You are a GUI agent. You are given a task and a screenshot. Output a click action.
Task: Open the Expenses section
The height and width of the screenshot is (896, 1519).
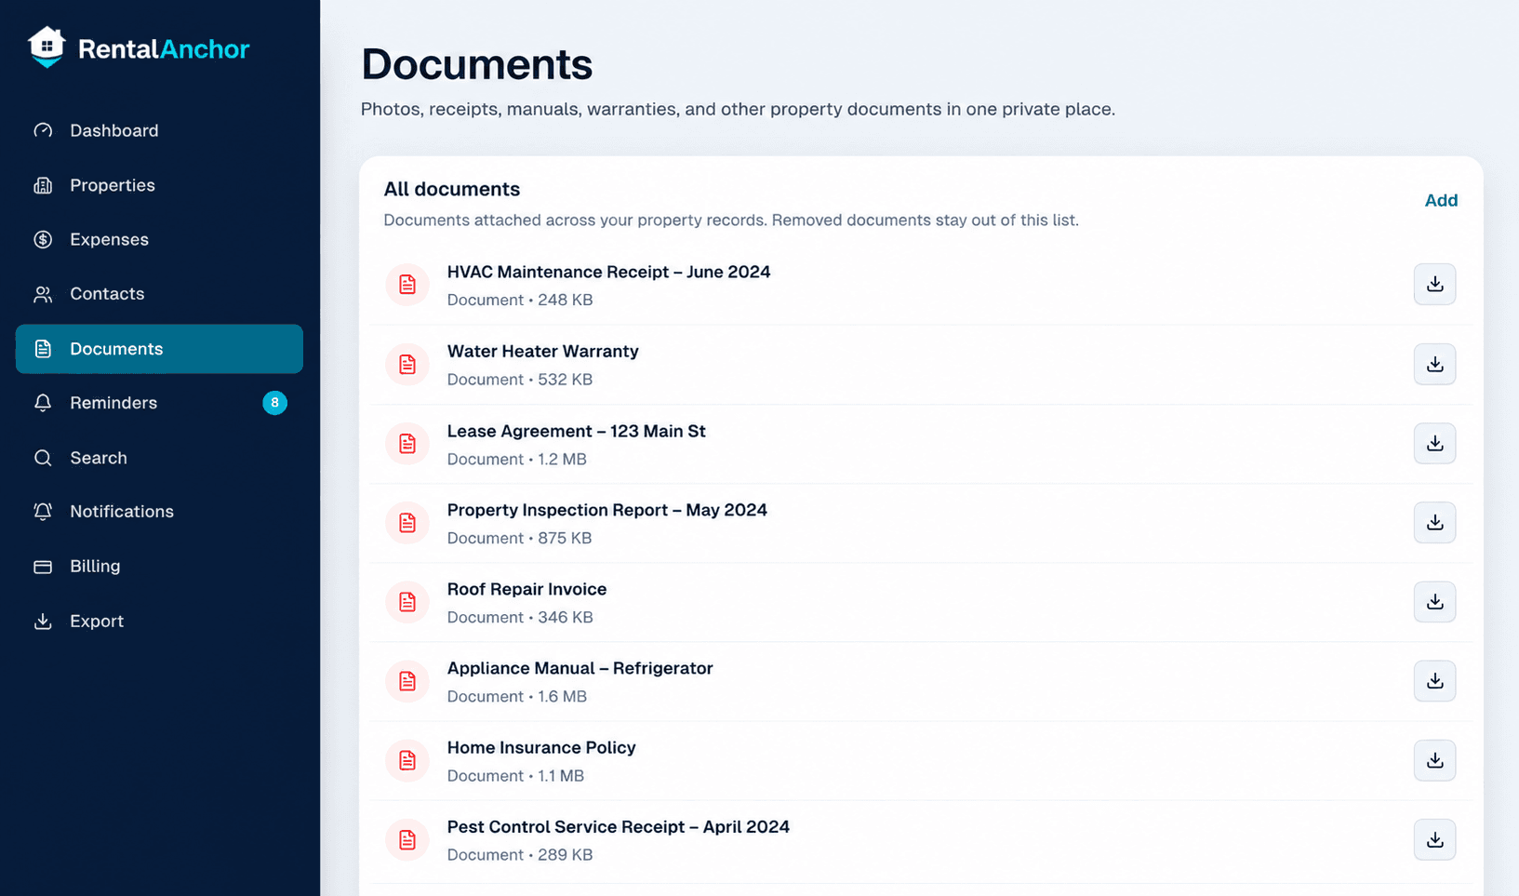159,239
